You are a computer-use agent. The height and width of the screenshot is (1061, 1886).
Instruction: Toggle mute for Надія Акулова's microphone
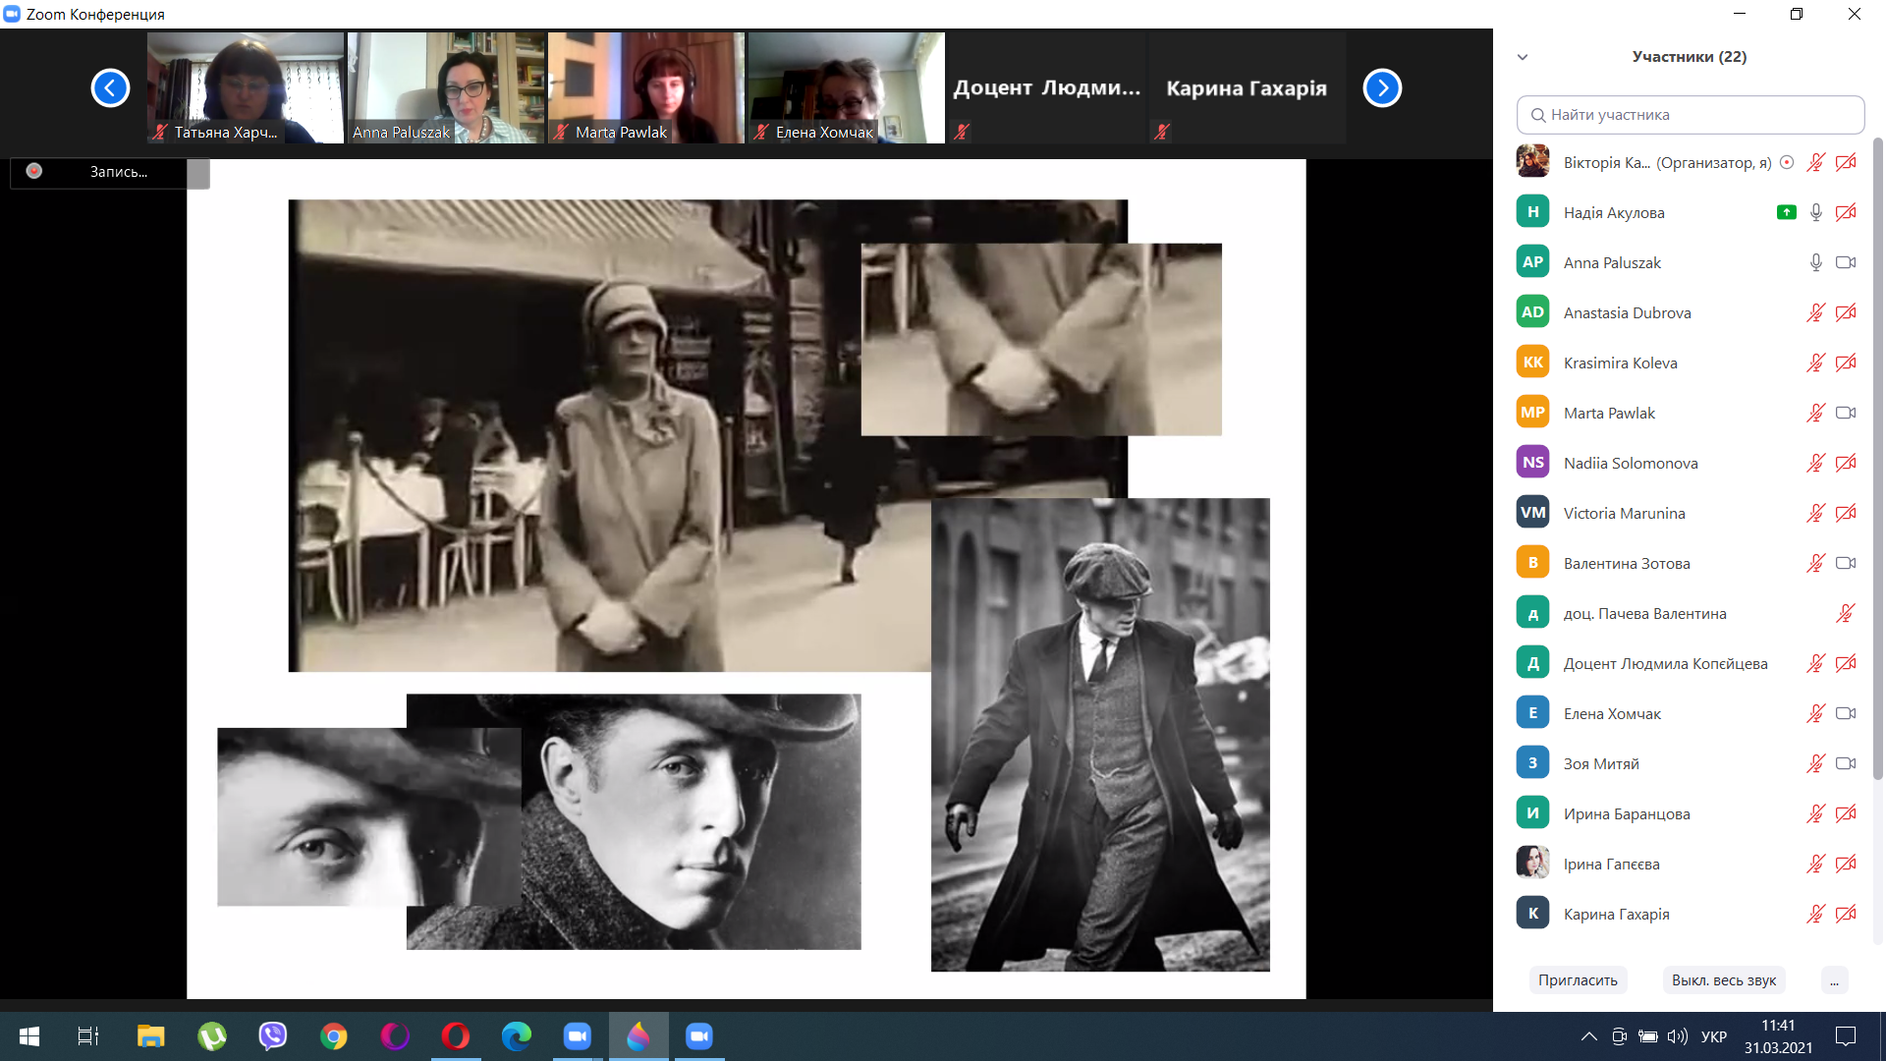tap(1815, 212)
